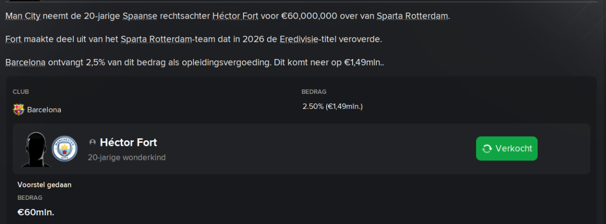Image resolution: width=606 pixels, height=224 pixels.
Task: Open the Héctor Fort player card heading
Action: click(x=128, y=143)
